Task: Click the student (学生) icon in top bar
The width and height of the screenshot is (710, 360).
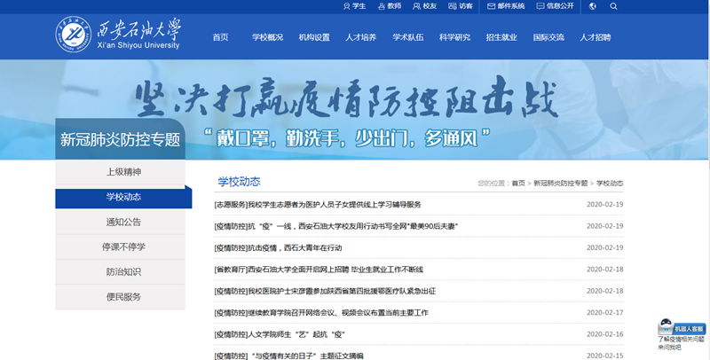Action: (347, 5)
